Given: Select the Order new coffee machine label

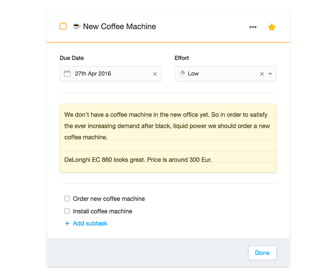Looking at the screenshot, I should pyautogui.click(x=109, y=199).
